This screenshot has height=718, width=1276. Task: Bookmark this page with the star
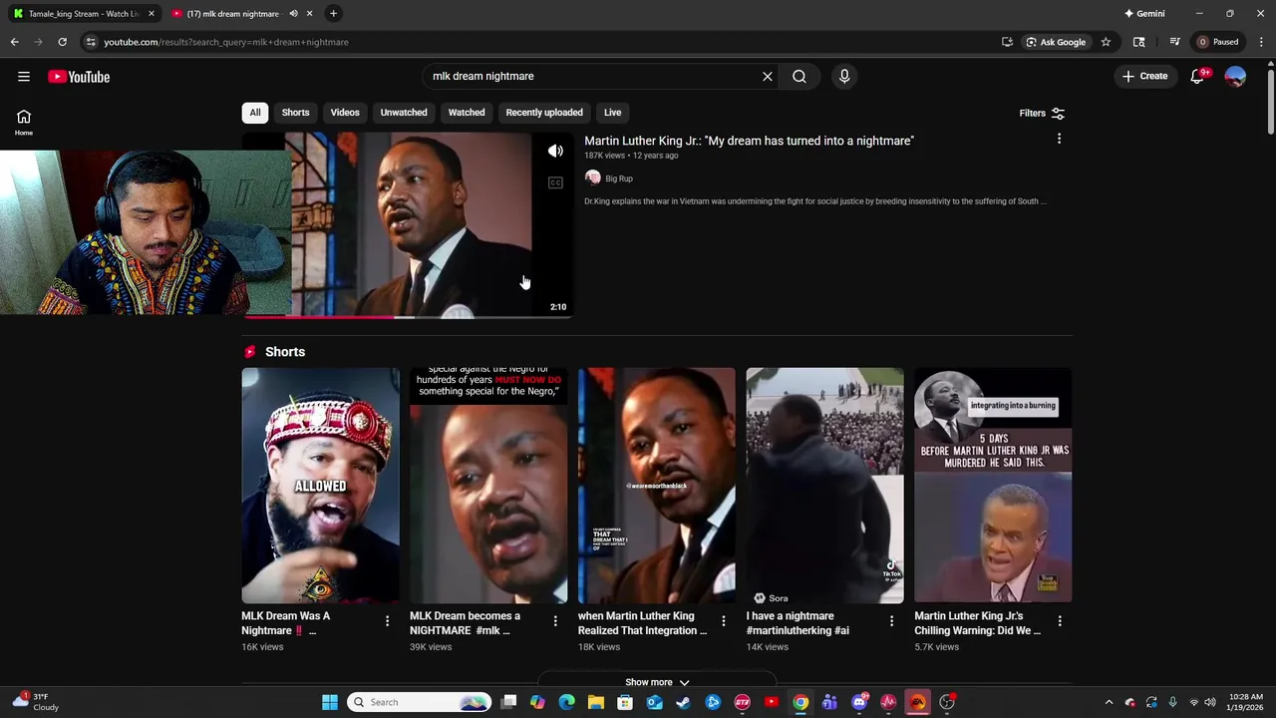tap(1106, 42)
